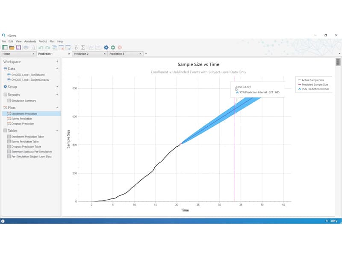Collapse the Data section chevron
The image size is (342, 256).
57,69
